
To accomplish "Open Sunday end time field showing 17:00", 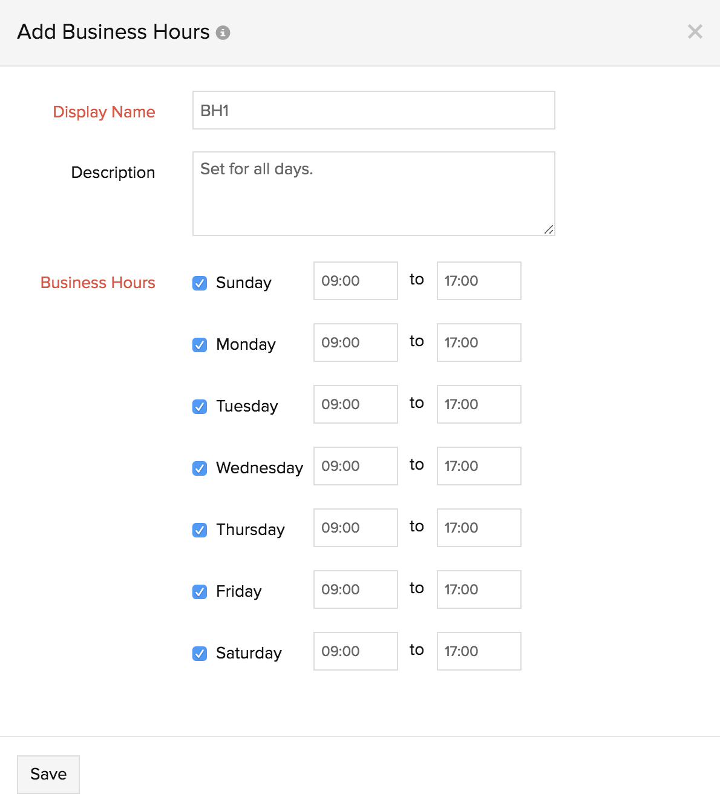I will pos(479,281).
